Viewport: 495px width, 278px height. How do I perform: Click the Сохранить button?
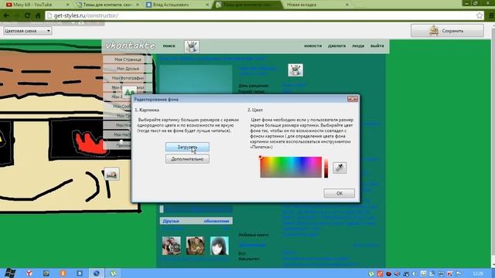(447, 31)
